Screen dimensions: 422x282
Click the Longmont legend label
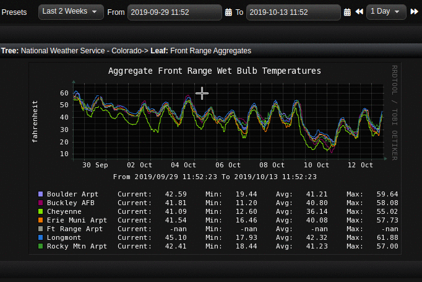64,237
